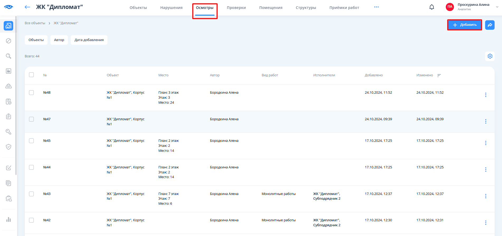Expand the user profile menu chevron

click(x=497, y=7)
